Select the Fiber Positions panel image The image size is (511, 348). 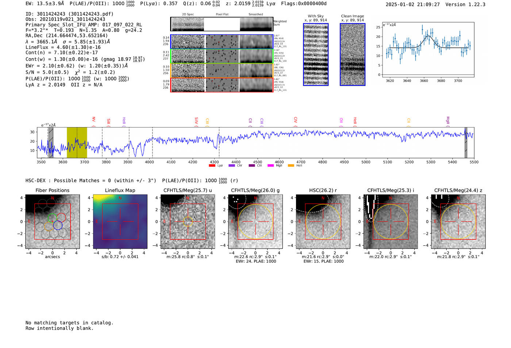click(53, 222)
